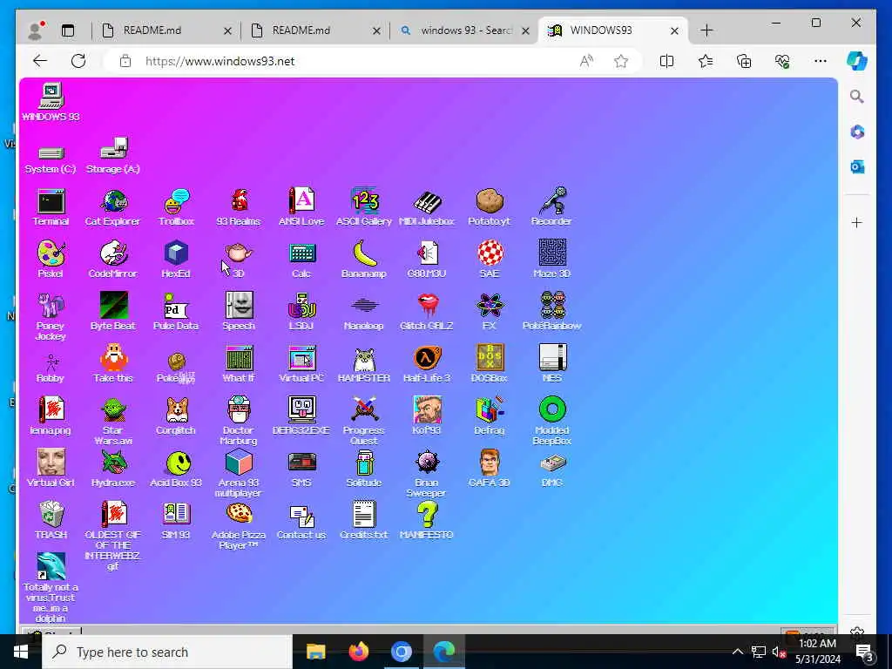Open Star Wars.avi icon
The width and height of the screenshot is (892, 669).
pyautogui.click(x=112, y=421)
